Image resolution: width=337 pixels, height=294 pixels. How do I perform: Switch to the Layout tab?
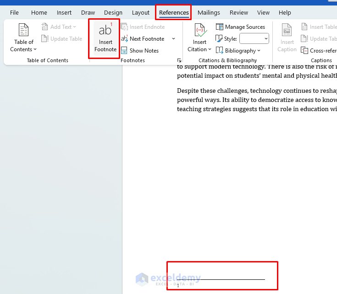pos(141,13)
